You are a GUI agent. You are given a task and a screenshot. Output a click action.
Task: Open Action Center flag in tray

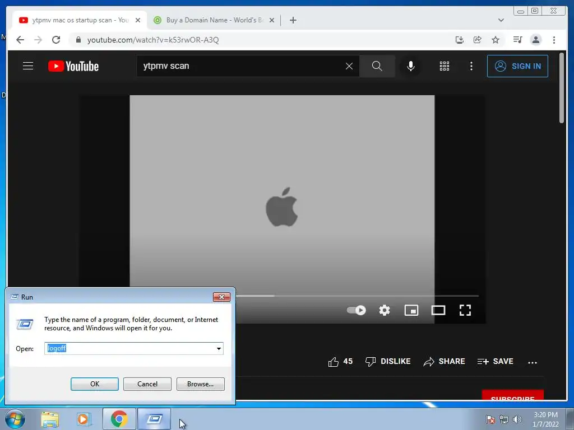(490, 419)
